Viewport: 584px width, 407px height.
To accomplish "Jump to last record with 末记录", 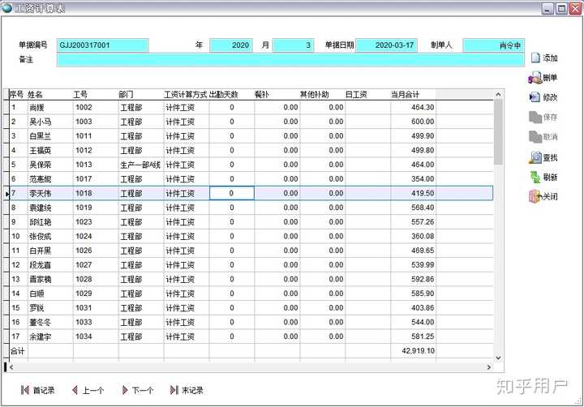I will (x=187, y=390).
